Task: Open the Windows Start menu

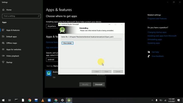Action: 3,100
